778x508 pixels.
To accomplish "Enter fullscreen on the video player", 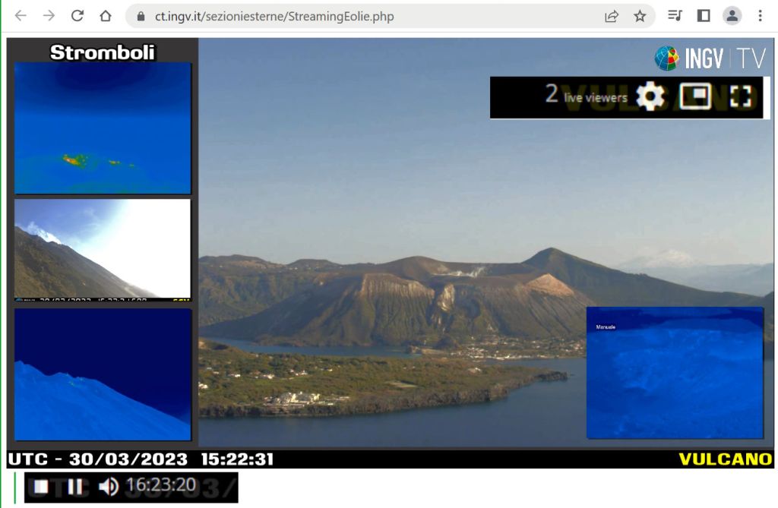I will 740,96.
